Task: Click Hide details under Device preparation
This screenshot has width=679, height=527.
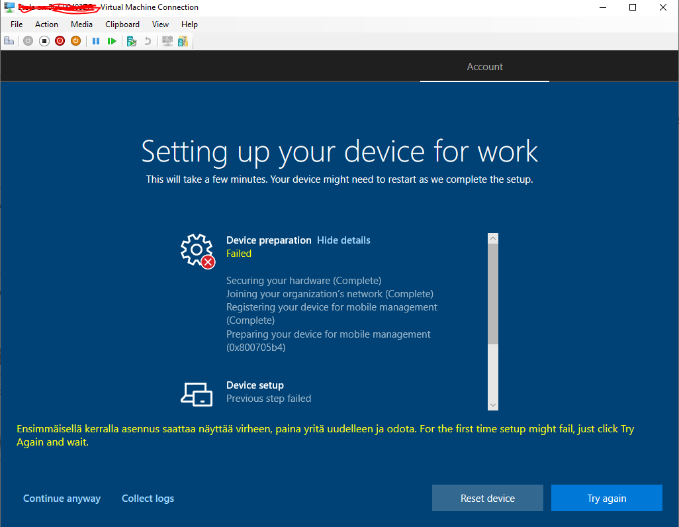Action: (x=343, y=240)
